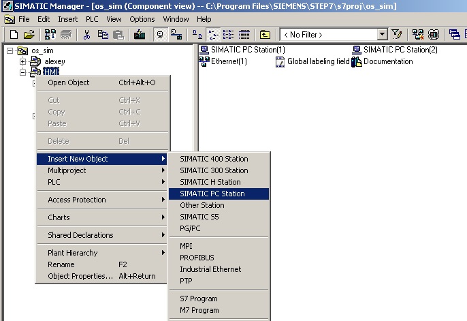Image resolution: width=467 pixels, height=321 pixels.
Task: Expand the context menu PLC submenu
Action: 101,182
